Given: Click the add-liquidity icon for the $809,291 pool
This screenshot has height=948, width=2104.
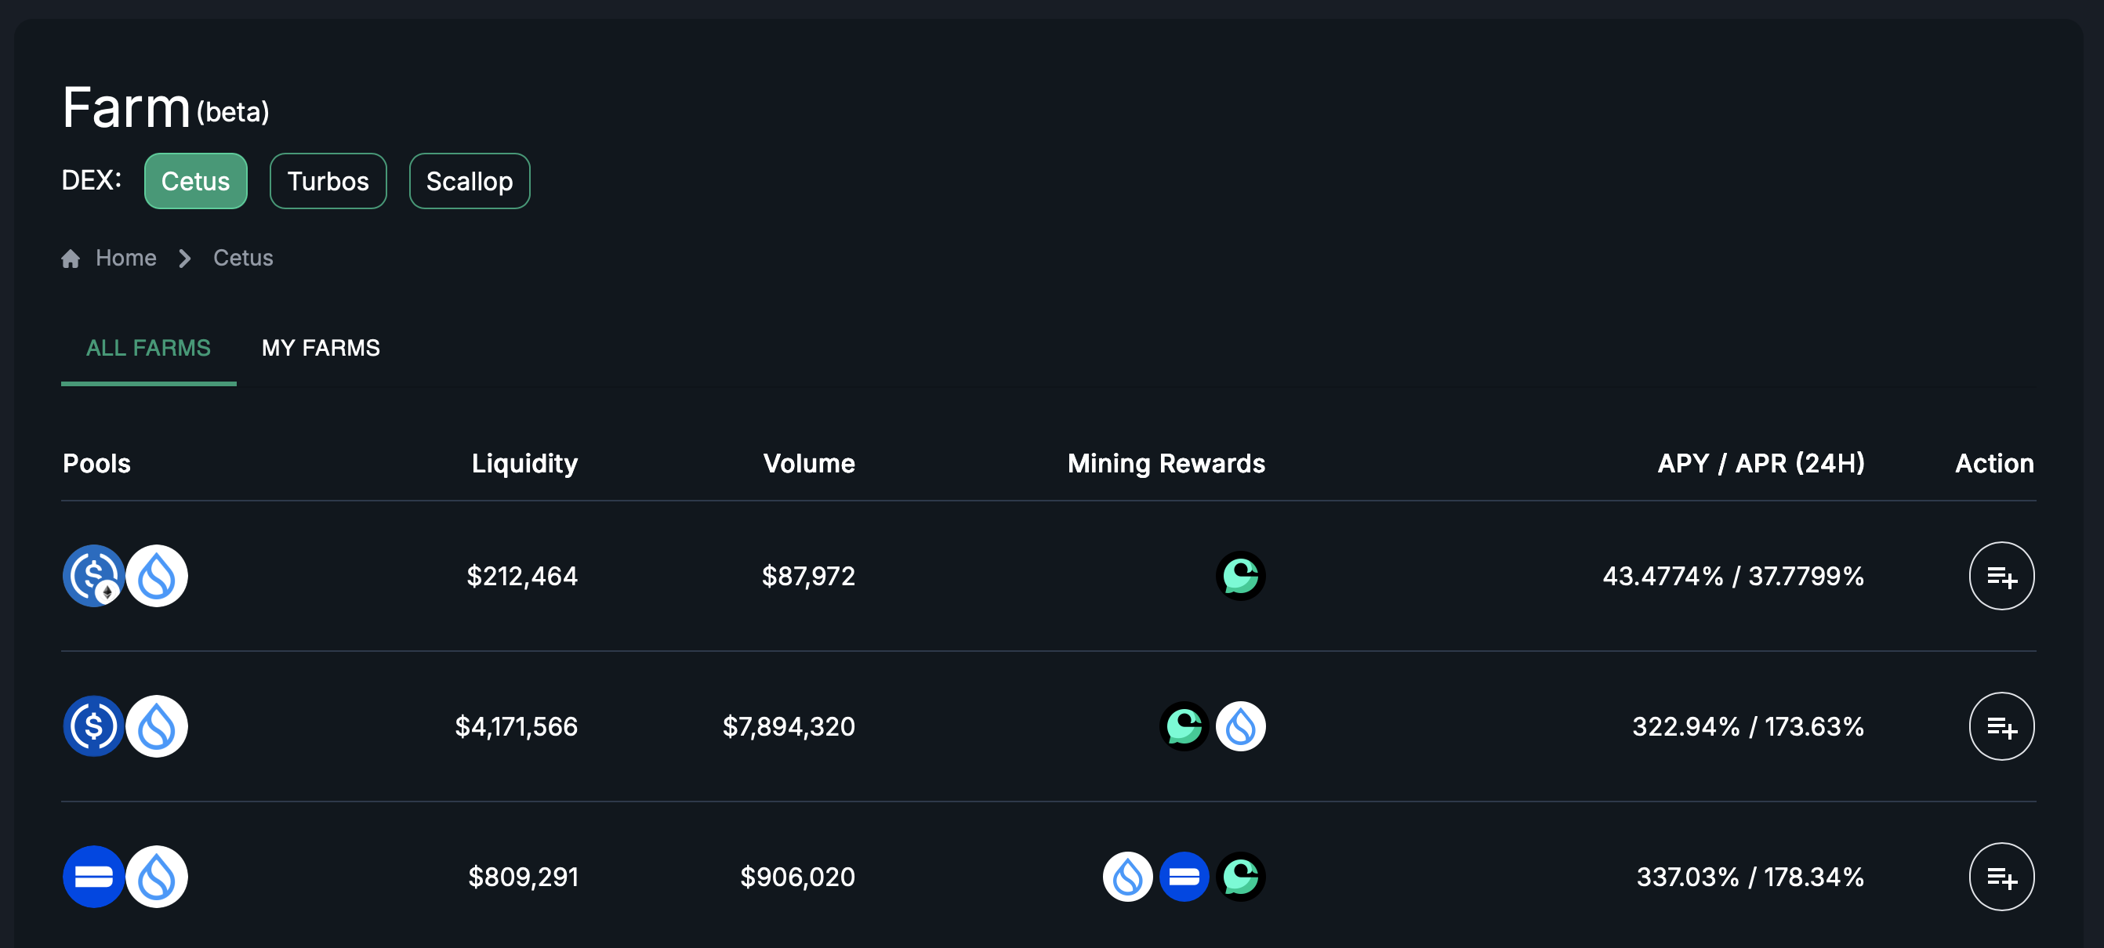Looking at the screenshot, I should point(2001,876).
